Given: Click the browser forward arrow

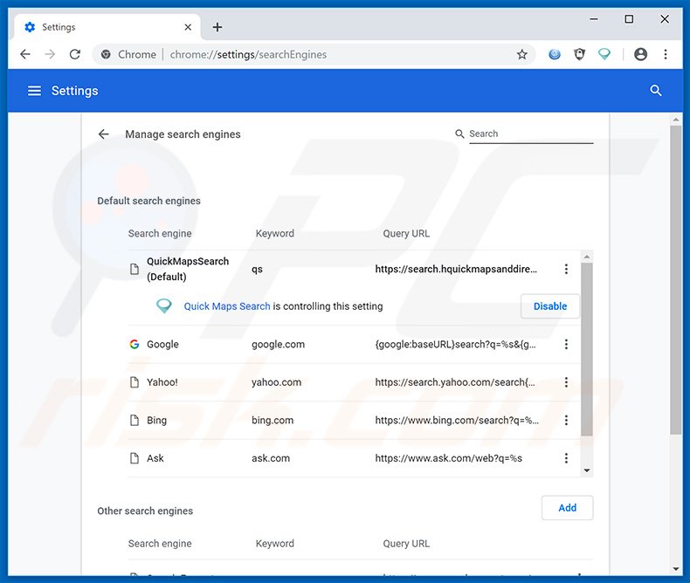Looking at the screenshot, I should coord(50,54).
